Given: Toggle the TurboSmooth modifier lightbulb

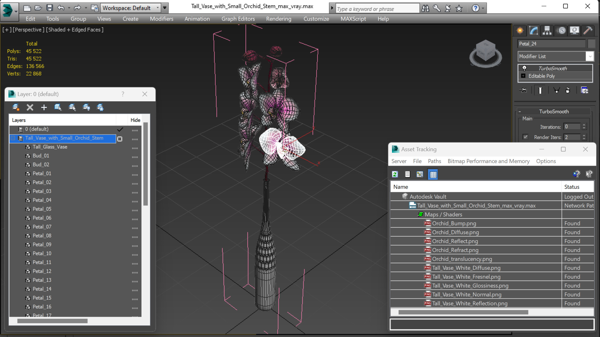Looking at the screenshot, I should 524,68.
